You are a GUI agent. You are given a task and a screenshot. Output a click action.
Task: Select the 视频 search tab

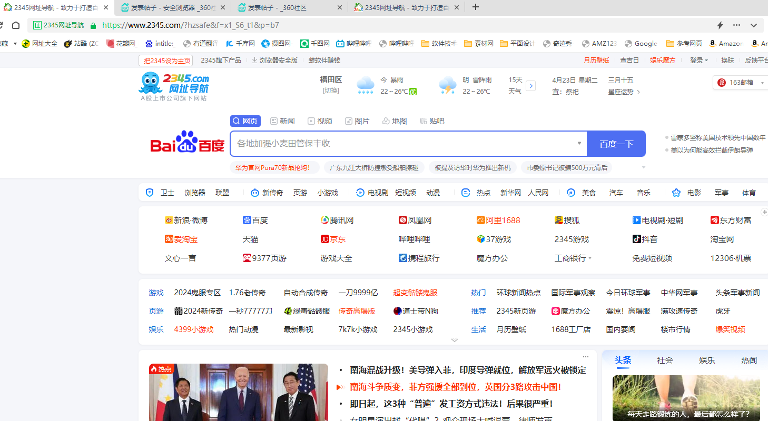(320, 121)
